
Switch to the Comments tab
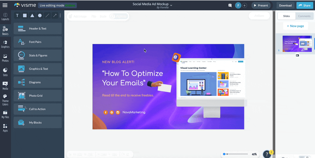click(304, 16)
